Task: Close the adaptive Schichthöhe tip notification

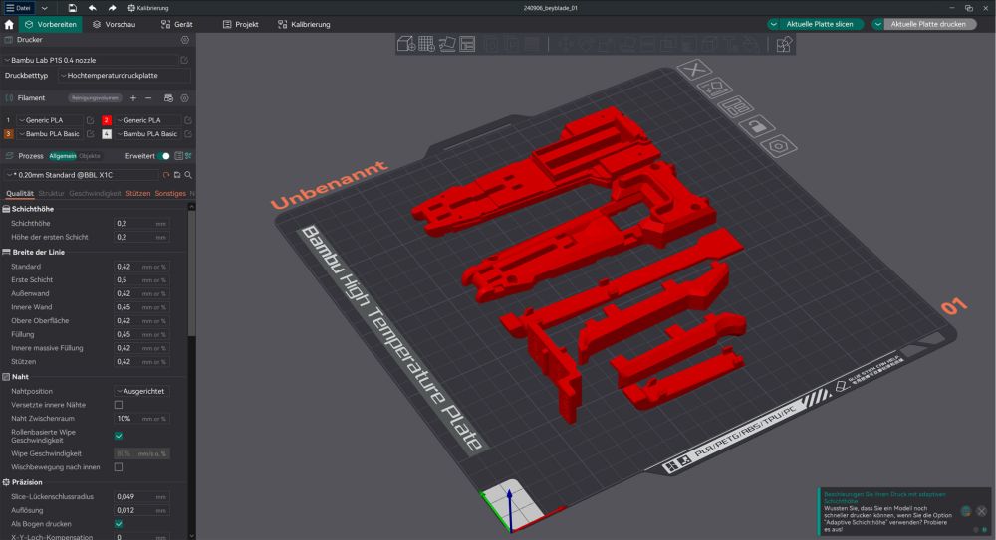Action: (x=981, y=511)
